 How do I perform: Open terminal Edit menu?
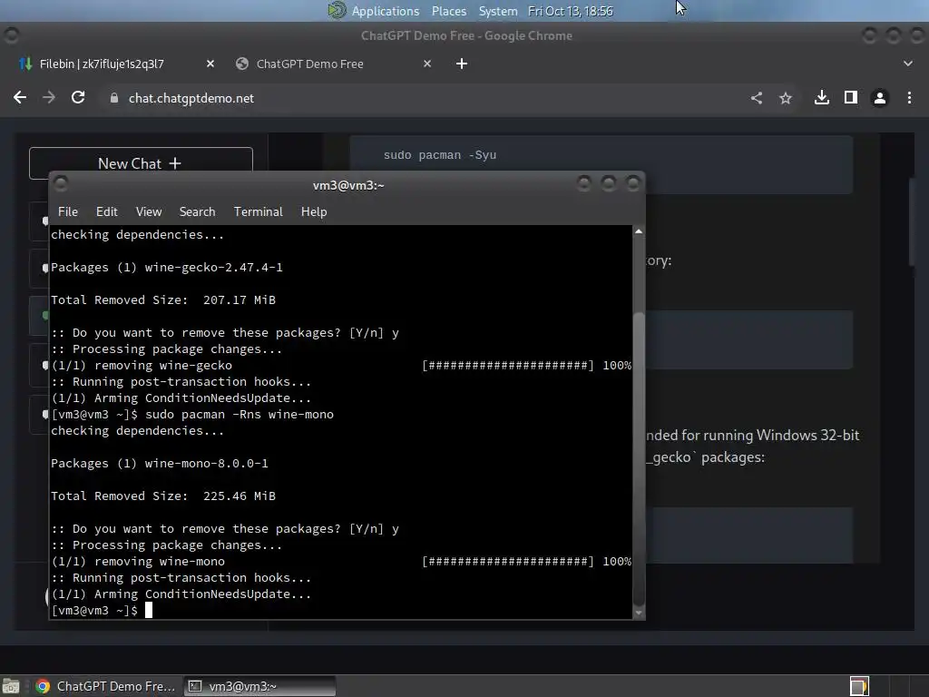107,211
